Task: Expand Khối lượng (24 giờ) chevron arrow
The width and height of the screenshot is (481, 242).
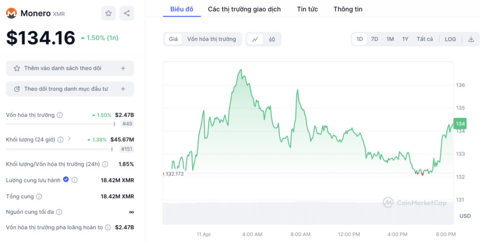Action: (x=69, y=139)
